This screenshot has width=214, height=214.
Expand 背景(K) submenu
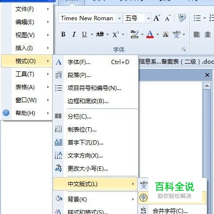coord(96,200)
